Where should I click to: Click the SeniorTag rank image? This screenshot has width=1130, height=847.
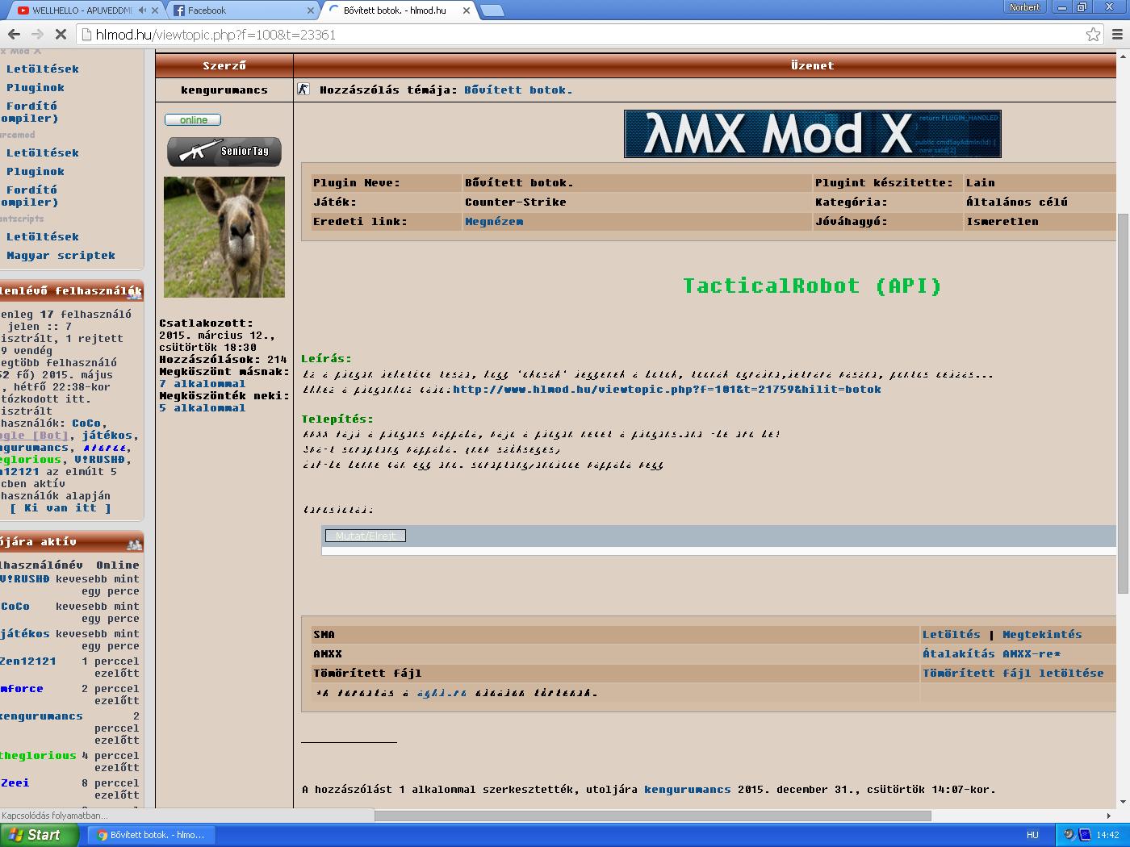[224, 152]
